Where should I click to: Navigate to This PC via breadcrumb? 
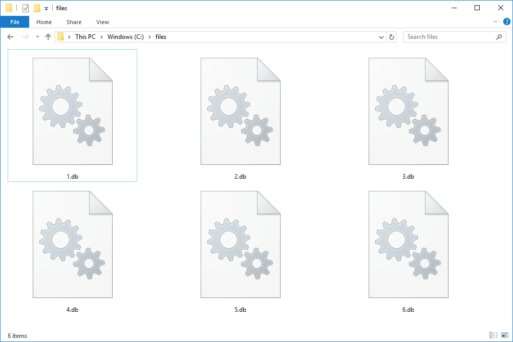pos(85,36)
